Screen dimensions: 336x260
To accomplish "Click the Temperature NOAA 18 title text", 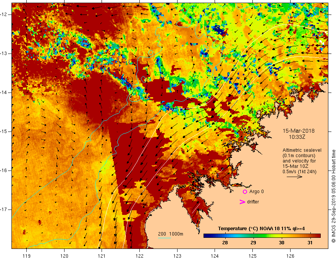I will 261,229.
